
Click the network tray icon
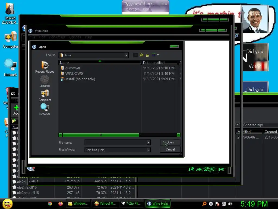tap(224, 204)
